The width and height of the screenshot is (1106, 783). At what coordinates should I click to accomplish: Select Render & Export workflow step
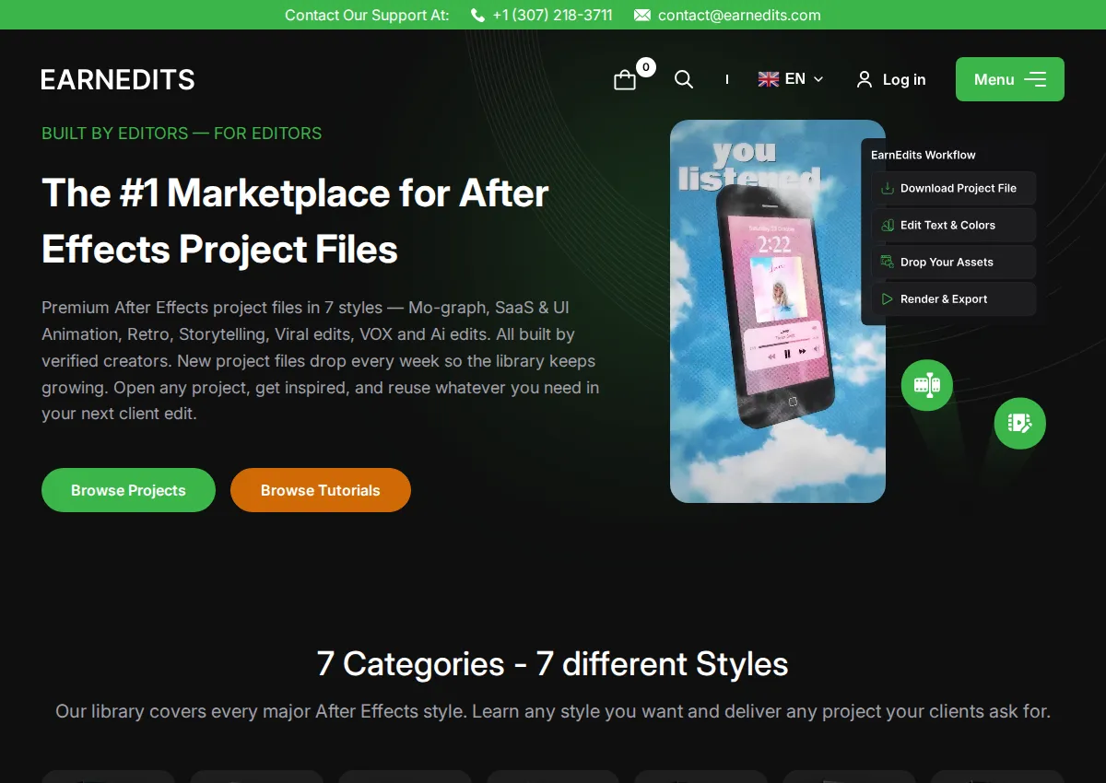coord(954,298)
